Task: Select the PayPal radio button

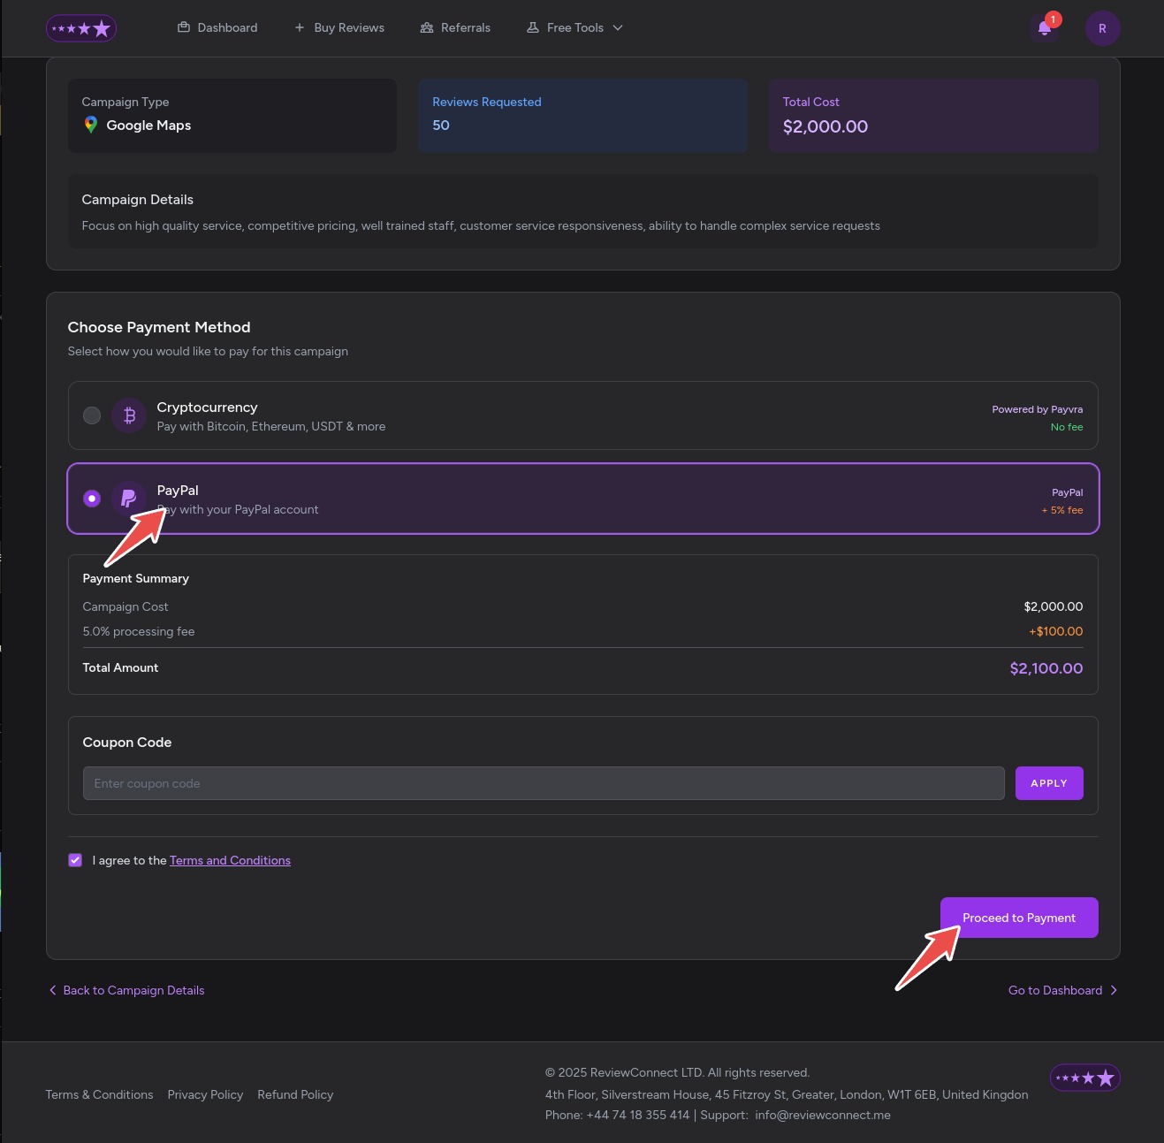Action: pyautogui.click(x=92, y=499)
